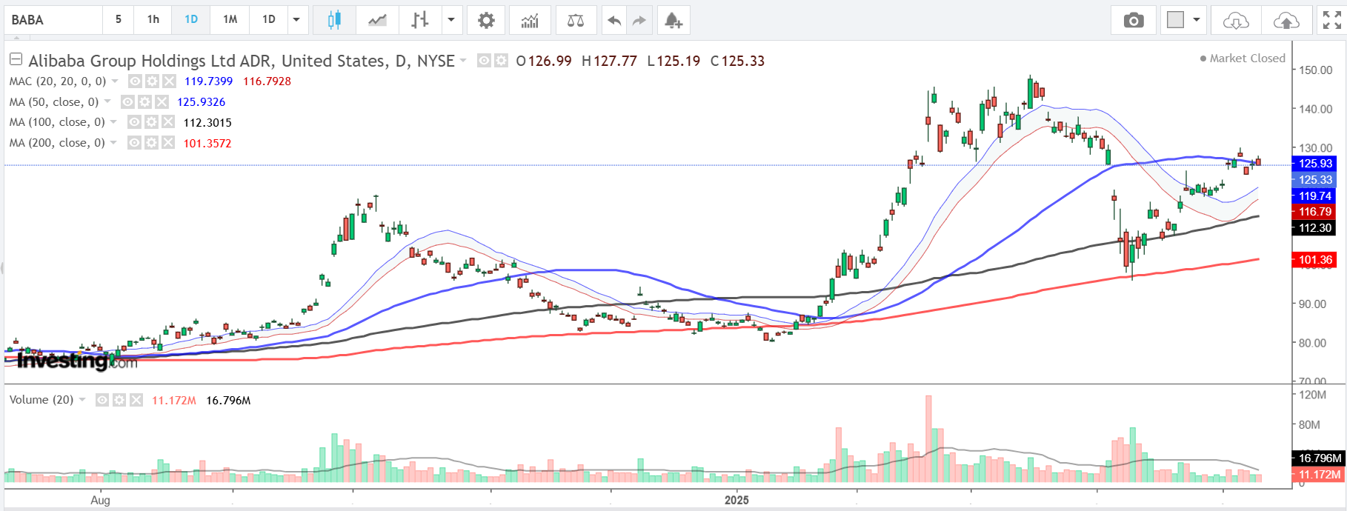Image resolution: width=1347 pixels, height=511 pixels.
Task: Open chart properties gear icon
Action: (486, 20)
